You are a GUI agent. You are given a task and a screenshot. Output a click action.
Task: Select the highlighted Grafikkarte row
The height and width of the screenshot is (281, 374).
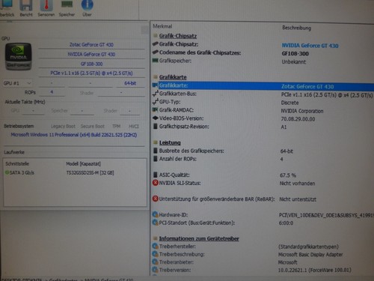263,86
